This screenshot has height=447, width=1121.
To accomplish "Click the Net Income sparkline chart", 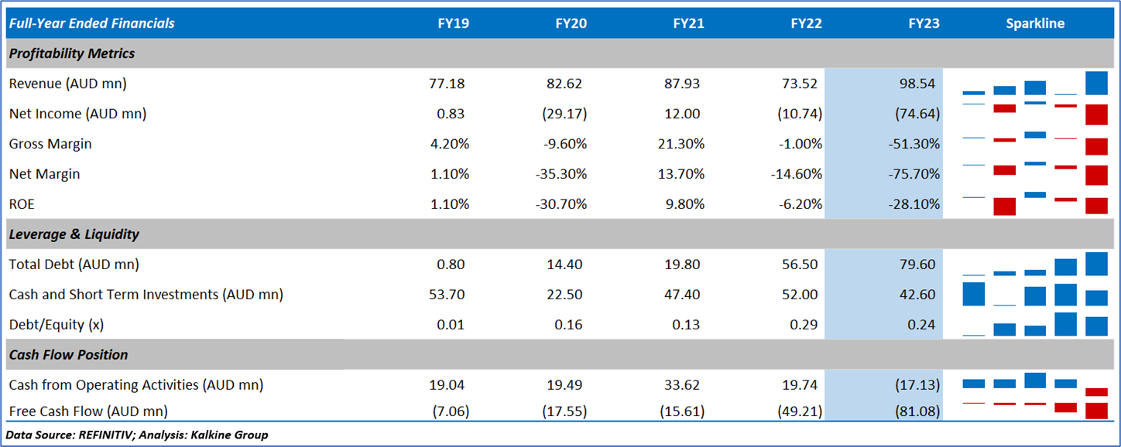I will click(1034, 114).
